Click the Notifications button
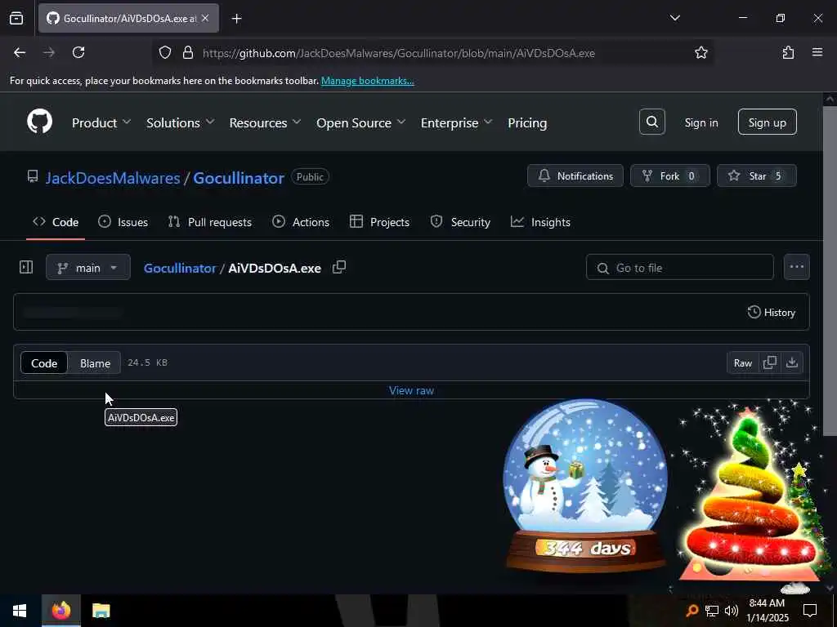 tap(575, 176)
